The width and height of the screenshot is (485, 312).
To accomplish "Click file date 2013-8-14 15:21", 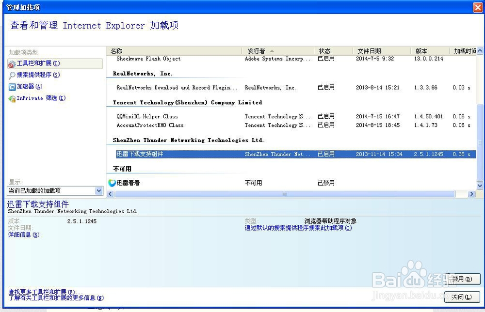I will [x=377, y=87].
